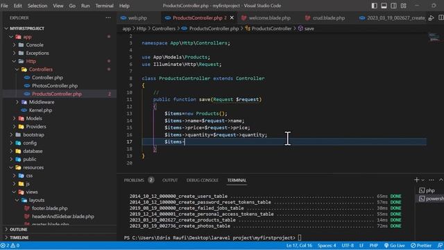This screenshot has width=444, height=250.
Task: Open Kernel.php file
Action: click(x=40, y=110)
